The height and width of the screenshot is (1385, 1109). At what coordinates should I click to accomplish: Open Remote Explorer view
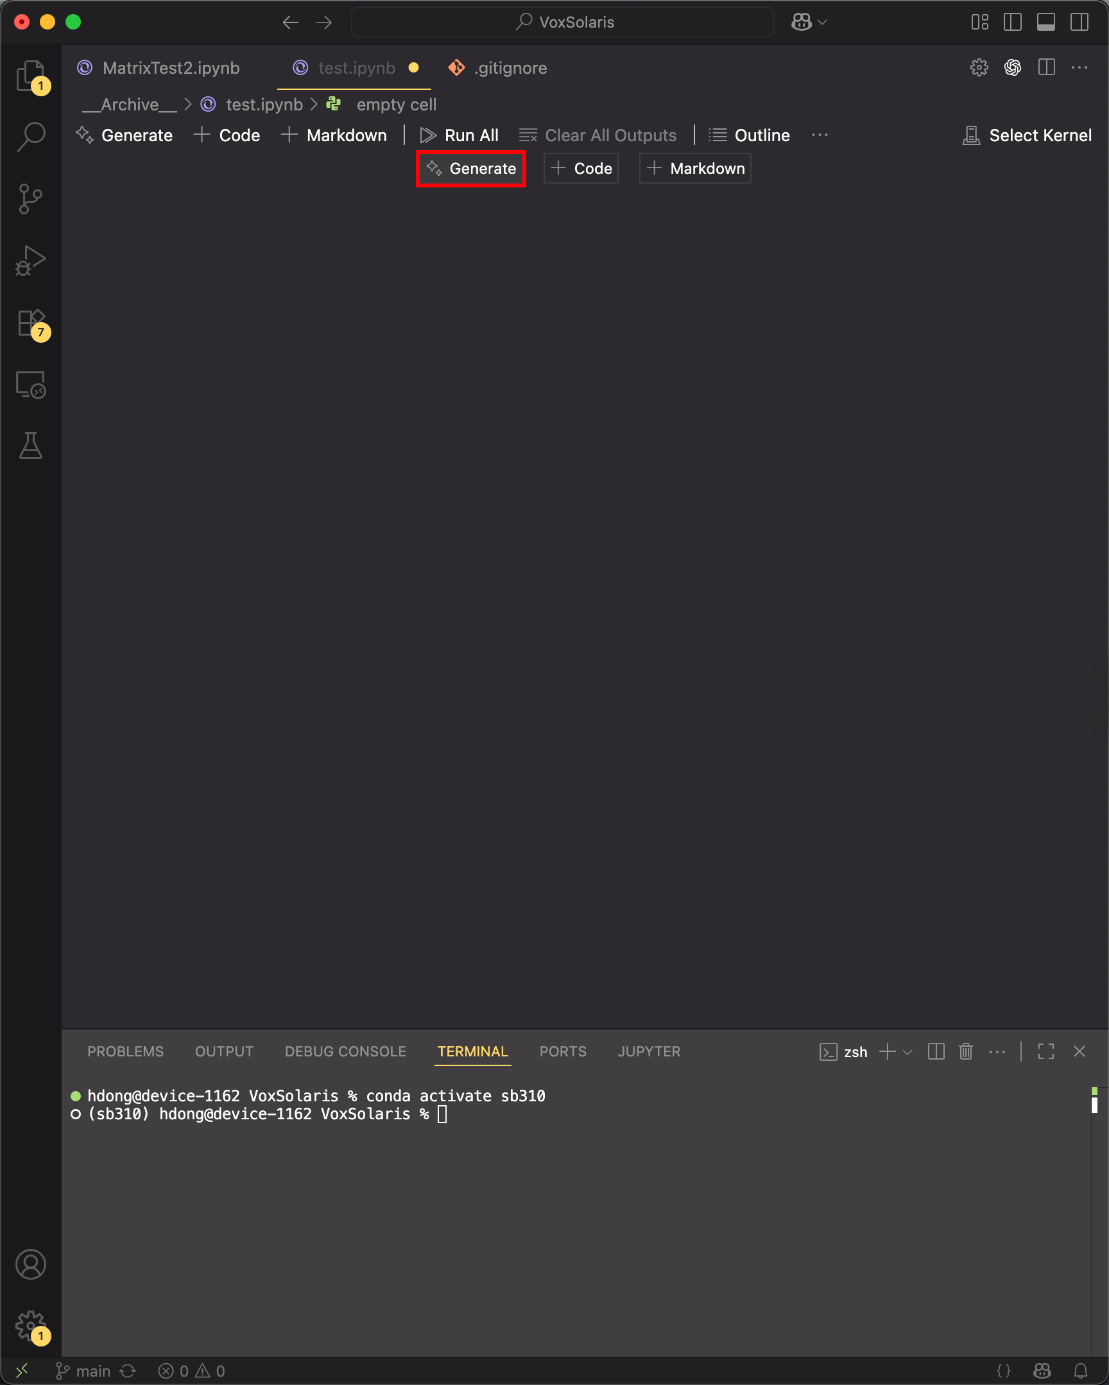pyautogui.click(x=30, y=385)
